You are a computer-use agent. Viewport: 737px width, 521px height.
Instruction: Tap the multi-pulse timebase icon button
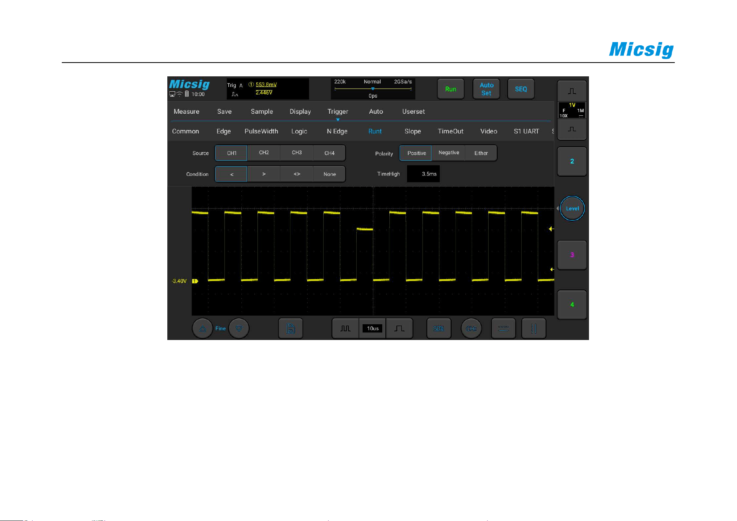345,329
